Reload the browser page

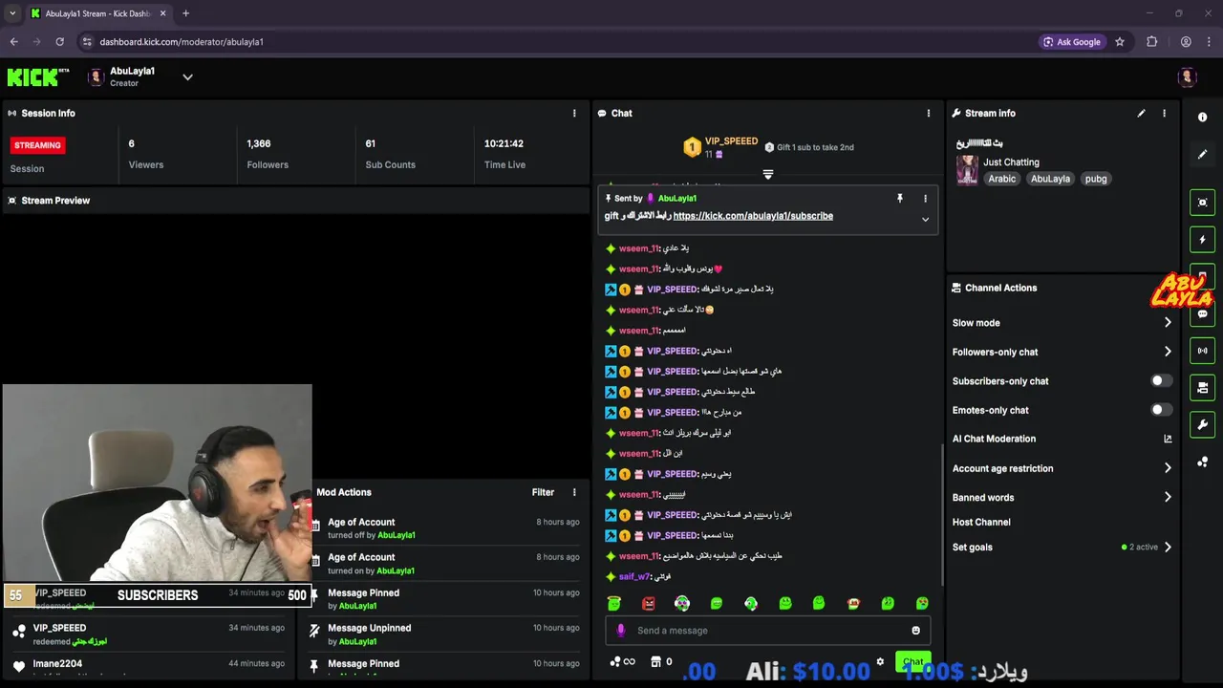59,42
